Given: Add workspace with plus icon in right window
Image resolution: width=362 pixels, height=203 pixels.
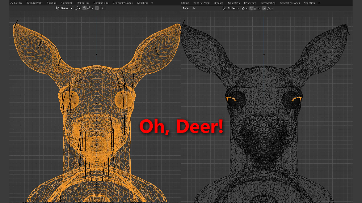Looking at the screenshot, I should (x=319, y=3).
